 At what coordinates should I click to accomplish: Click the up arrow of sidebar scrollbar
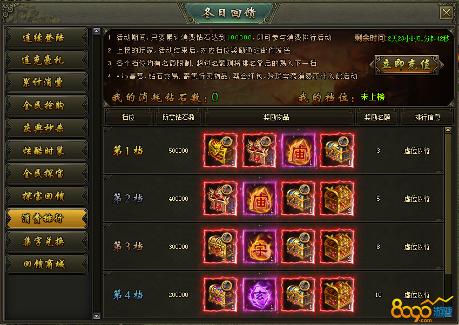[x=97, y=31]
